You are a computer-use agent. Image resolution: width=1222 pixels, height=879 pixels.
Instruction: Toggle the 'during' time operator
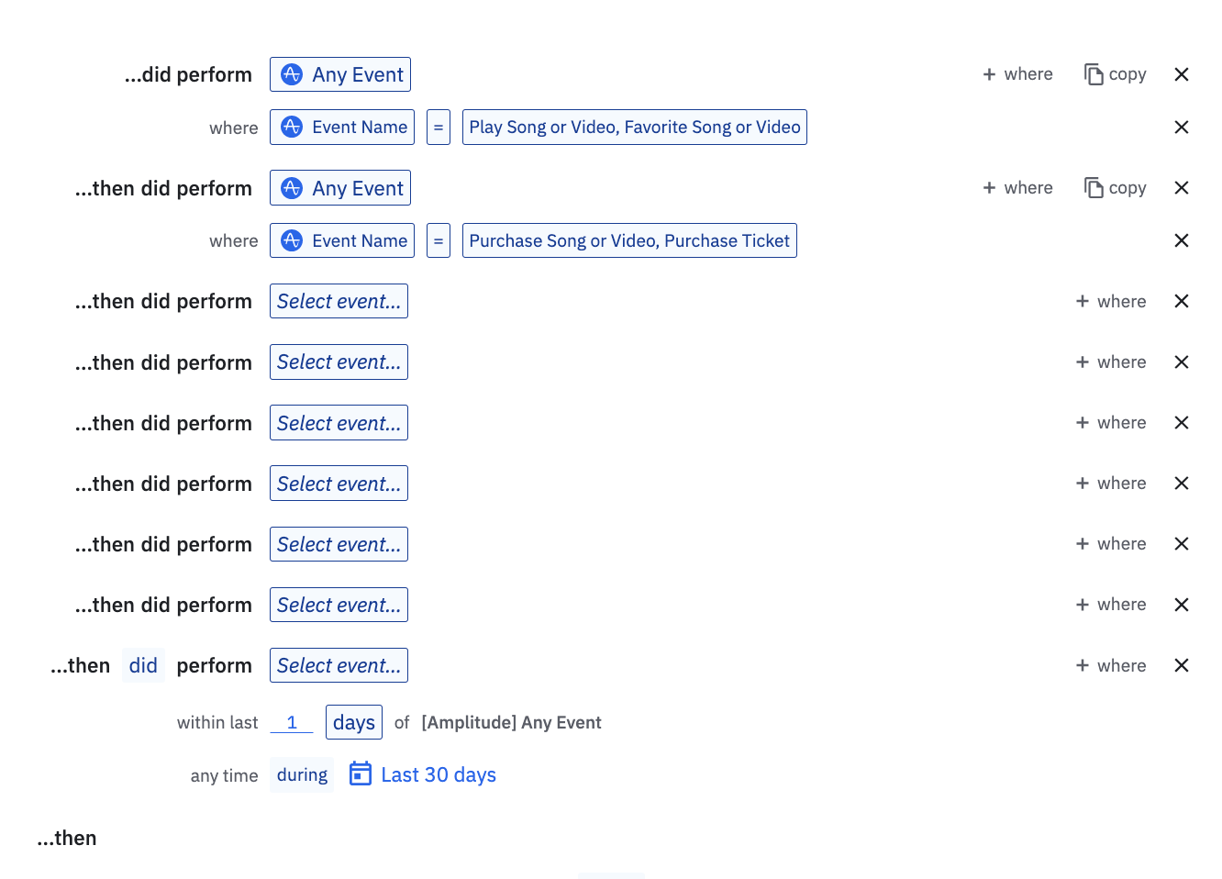point(302,775)
